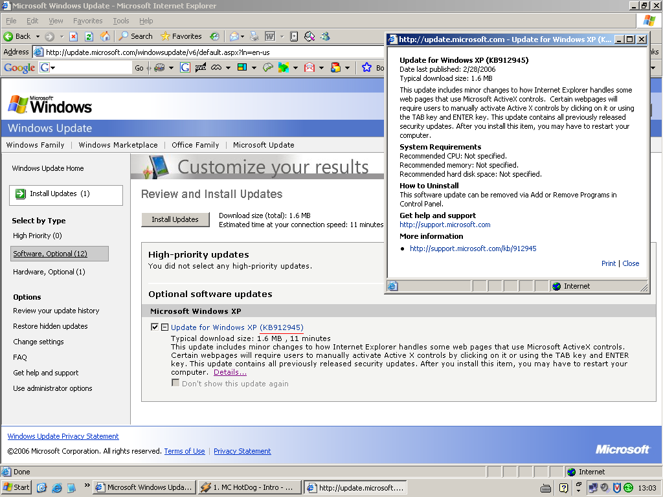663x497 pixels.
Task: Open Review your update history
Action: point(56,311)
